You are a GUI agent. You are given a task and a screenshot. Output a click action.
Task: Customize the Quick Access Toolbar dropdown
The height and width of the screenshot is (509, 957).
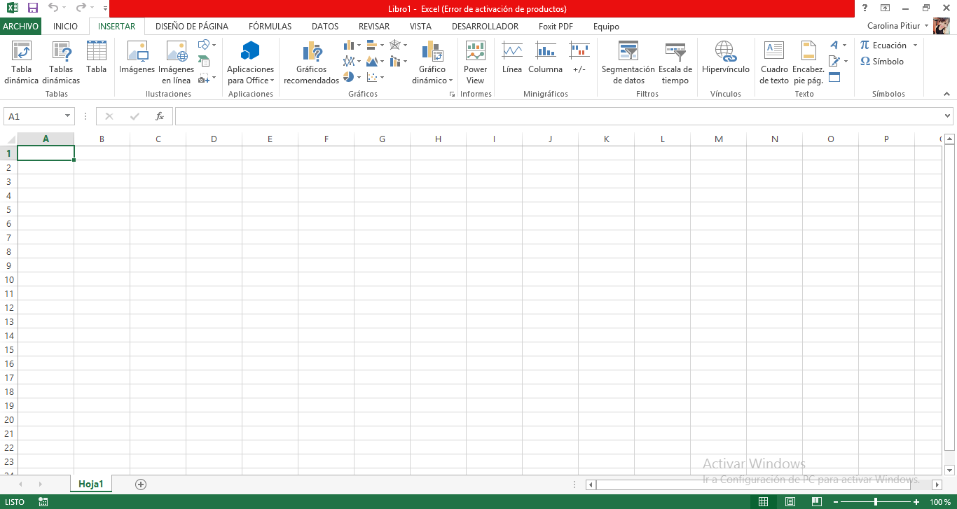(x=104, y=8)
